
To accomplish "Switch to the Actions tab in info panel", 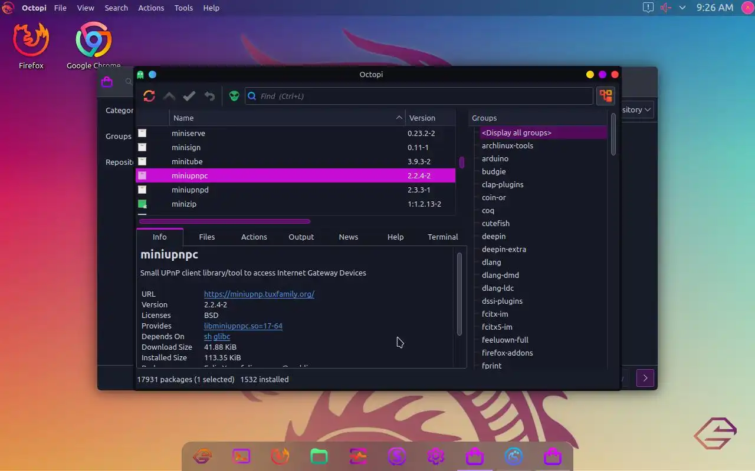I will point(254,237).
